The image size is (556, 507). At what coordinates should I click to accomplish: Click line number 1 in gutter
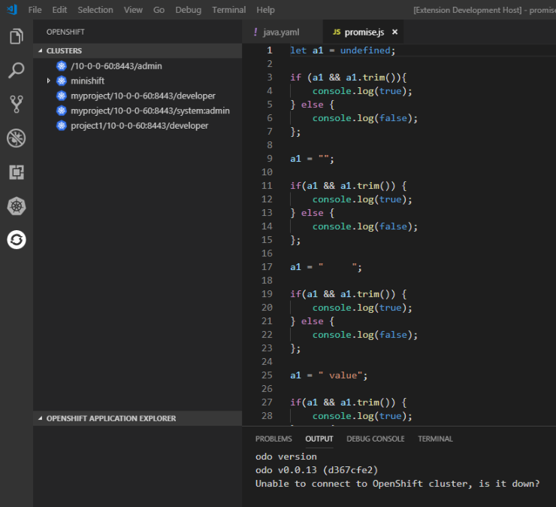point(270,50)
